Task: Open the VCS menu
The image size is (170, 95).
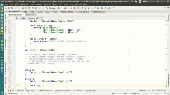Action: click(71, 5)
